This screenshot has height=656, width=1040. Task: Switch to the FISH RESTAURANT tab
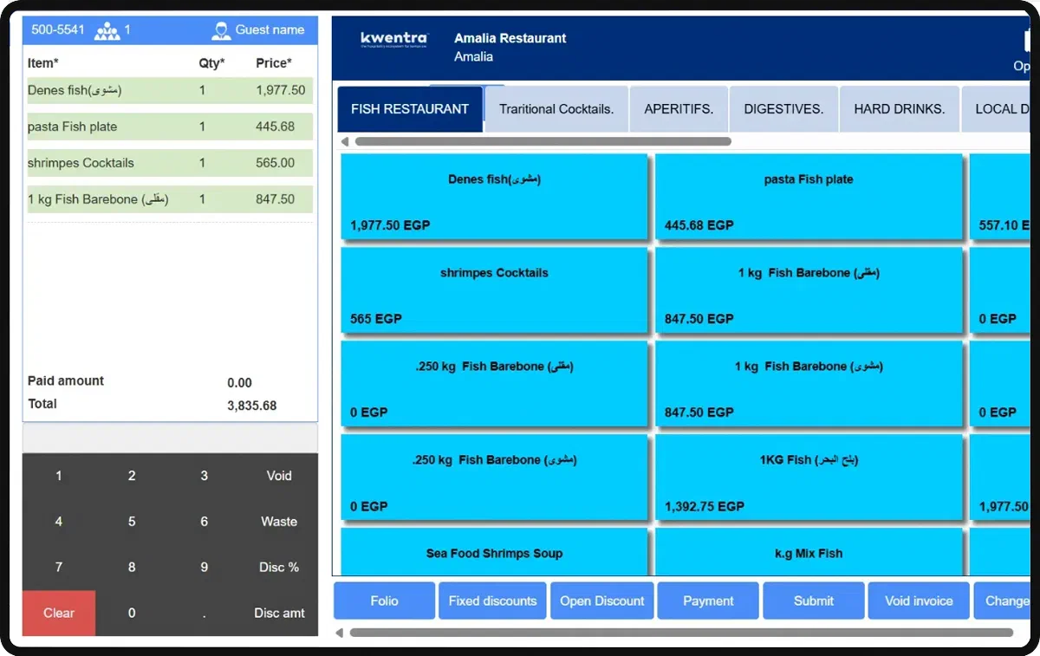click(x=410, y=109)
